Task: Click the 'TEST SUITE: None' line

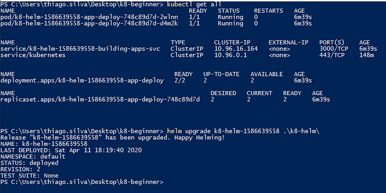Action: click(29, 176)
